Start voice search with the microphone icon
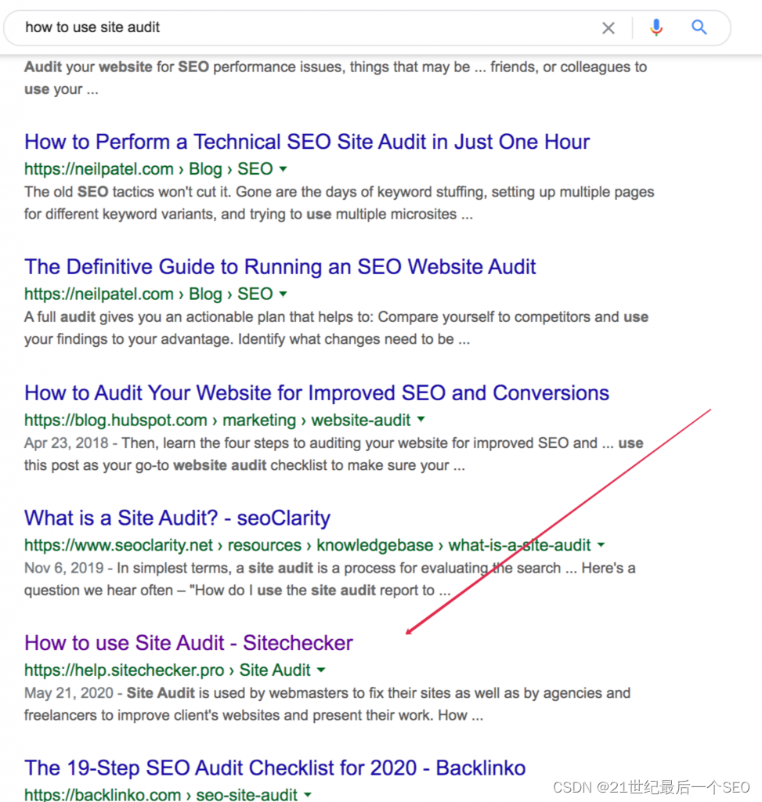Image resolution: width=762 pixels, height=802 pixels. (x=656, y=27)
